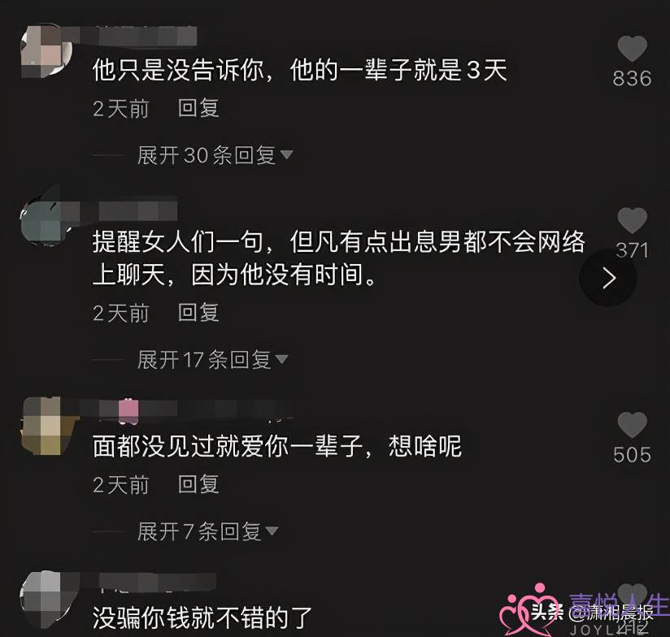Click the 头条 @潇湘晨报 watermark
This screenshot has width=670, height=637.
coord(592,613)
